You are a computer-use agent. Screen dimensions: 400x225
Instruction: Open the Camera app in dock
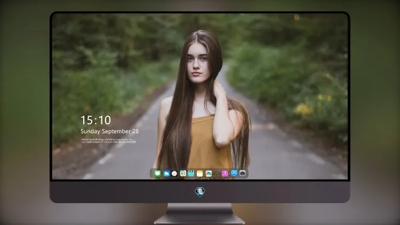(242, 173)
